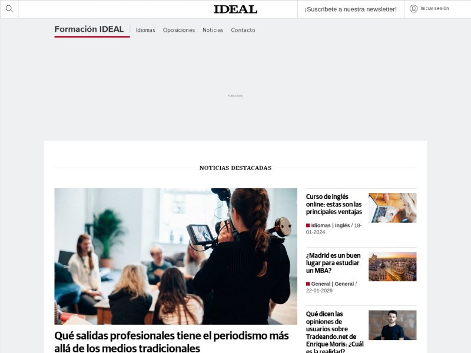Click the Madrid skyline thumbnail
Viewport: 471px width, 353px height.
click(x=392, y=267)
